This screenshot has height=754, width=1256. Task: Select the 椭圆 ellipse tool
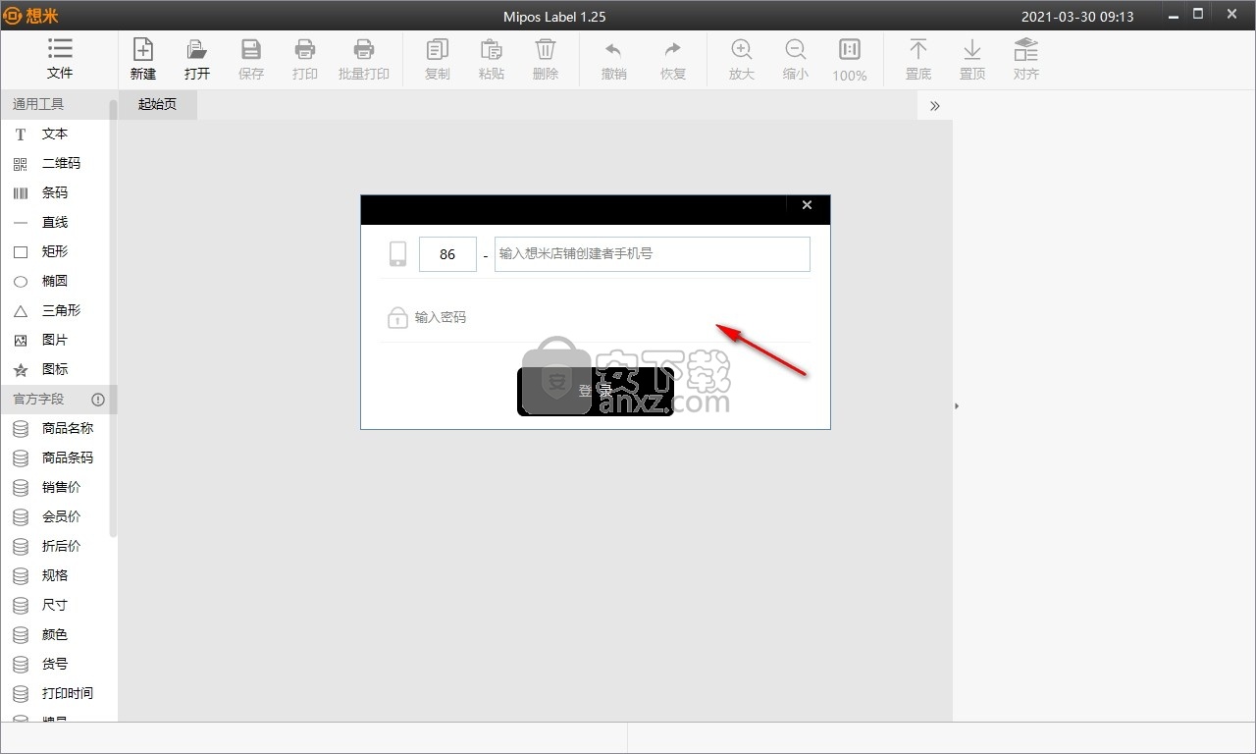(55, 281)
